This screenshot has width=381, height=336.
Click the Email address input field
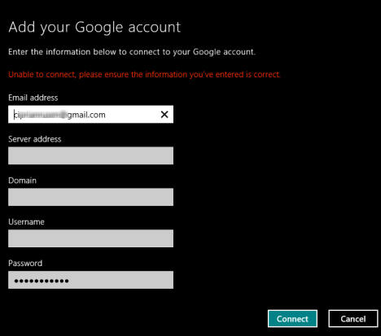(x=90, y=114)
